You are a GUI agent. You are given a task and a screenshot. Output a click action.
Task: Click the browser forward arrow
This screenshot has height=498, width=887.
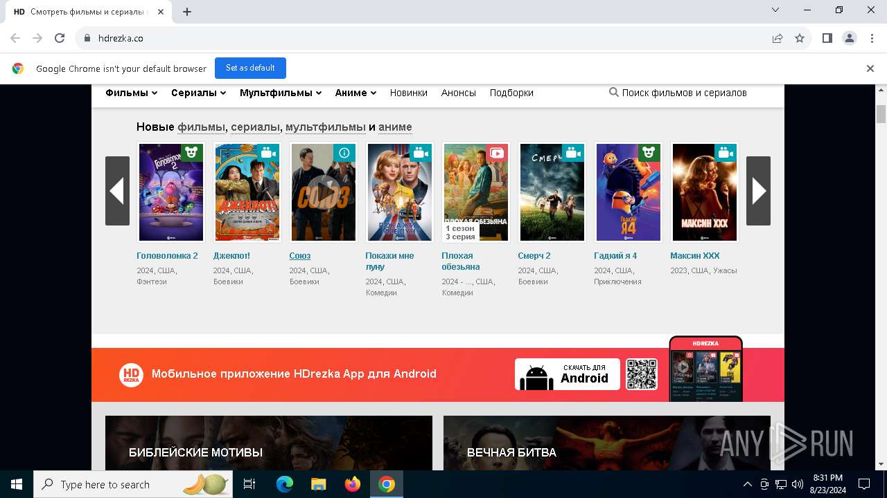click(x=37, y=38)
